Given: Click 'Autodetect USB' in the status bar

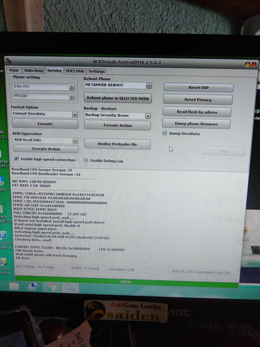Looking at the screenshot, I should tap(121, 269).
